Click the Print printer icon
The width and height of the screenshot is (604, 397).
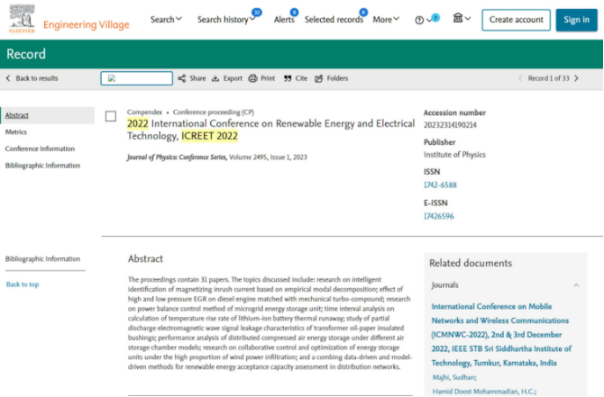pyautogui.click(x=252, y=78)
